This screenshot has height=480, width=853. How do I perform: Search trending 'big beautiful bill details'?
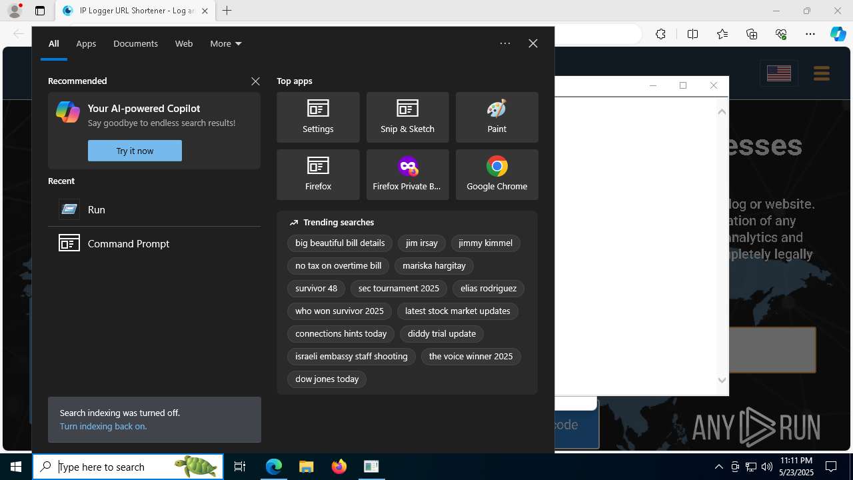[340, 243]
